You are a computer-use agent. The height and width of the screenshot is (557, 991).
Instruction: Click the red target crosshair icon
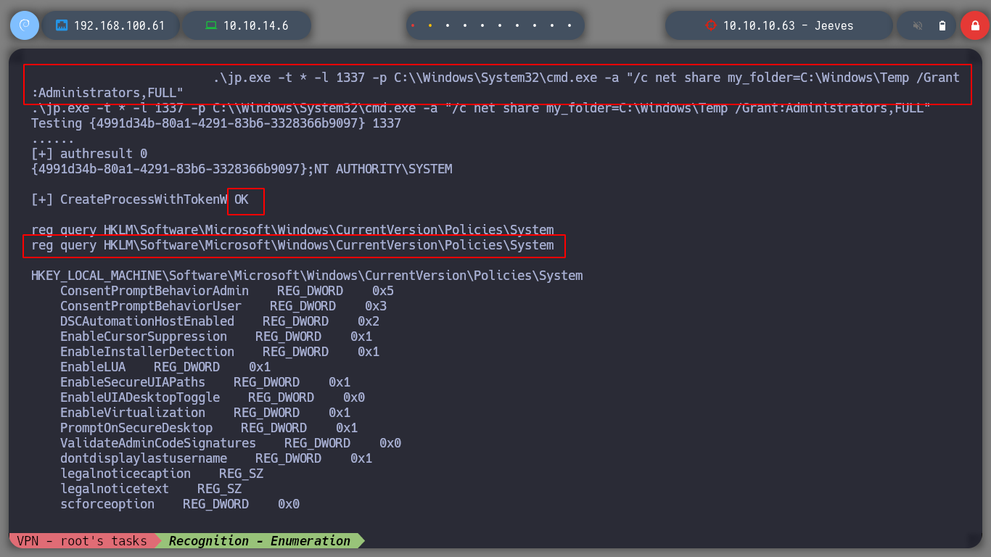click(x=710, y=25)
